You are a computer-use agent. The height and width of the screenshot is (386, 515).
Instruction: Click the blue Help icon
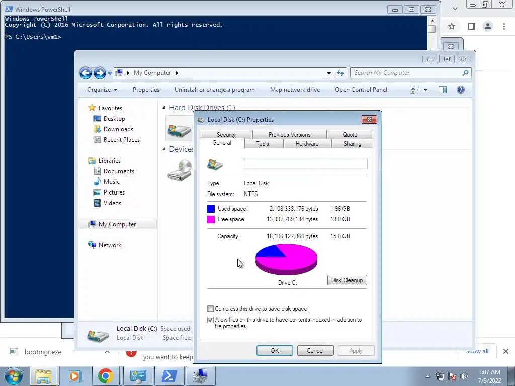[461, 90]
